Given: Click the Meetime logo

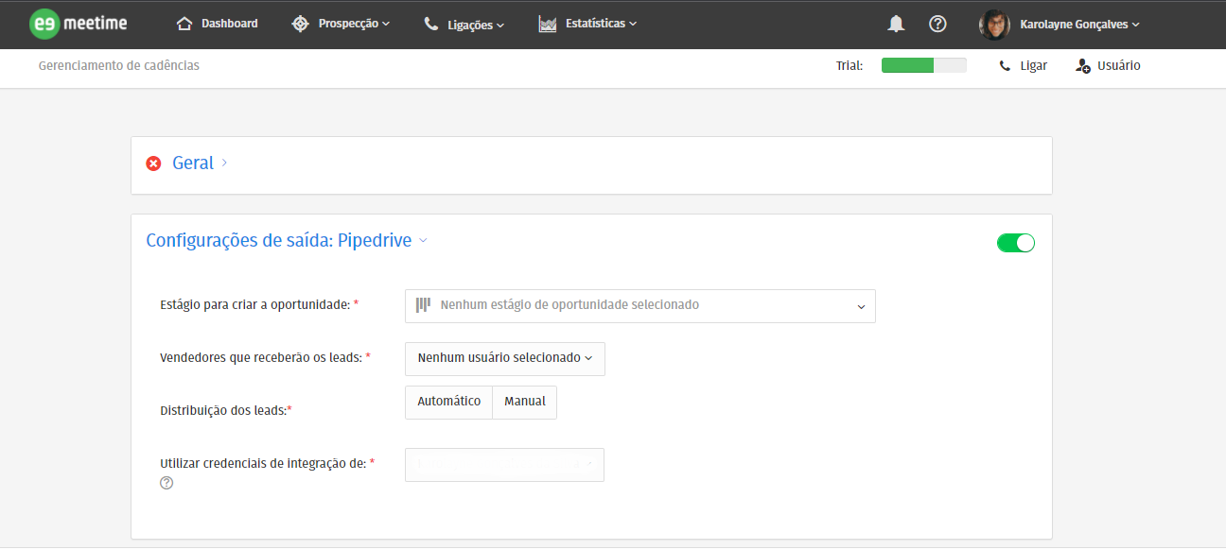Looking at the screenshot, I should coord(78,24).
